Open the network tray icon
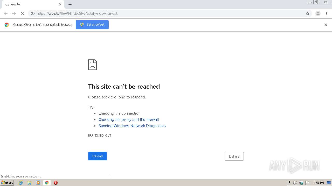Image resolution: width=332 pixels, height=186 pixels. tap(301, 183)
